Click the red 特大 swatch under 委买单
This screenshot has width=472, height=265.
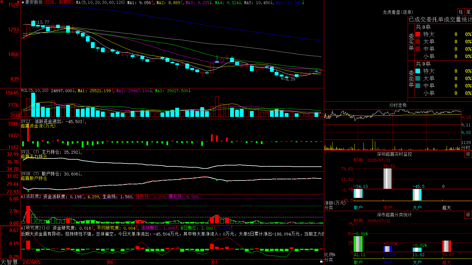(418, 34)
